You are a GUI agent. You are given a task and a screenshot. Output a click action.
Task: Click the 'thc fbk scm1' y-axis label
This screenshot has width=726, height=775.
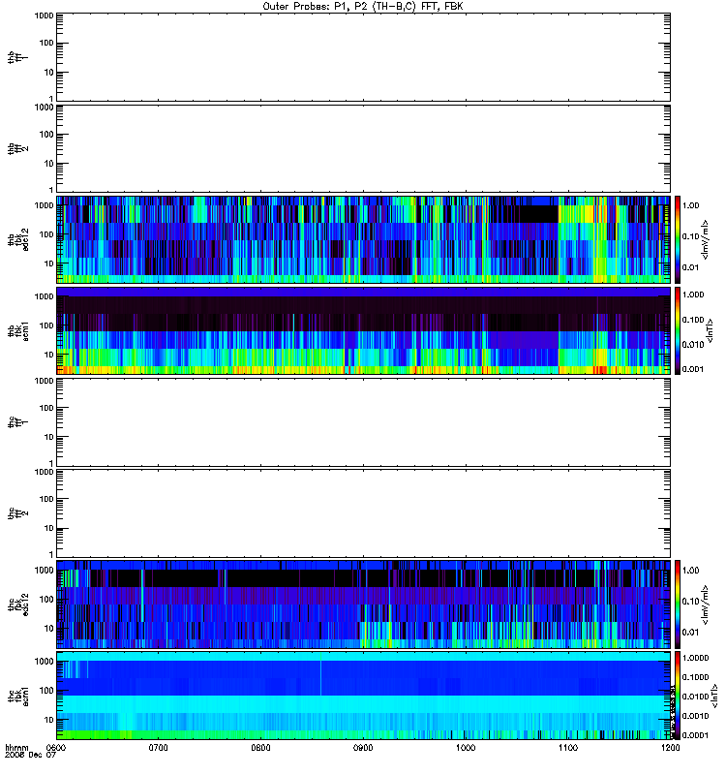pyautogui.click(x=17, y=695)
